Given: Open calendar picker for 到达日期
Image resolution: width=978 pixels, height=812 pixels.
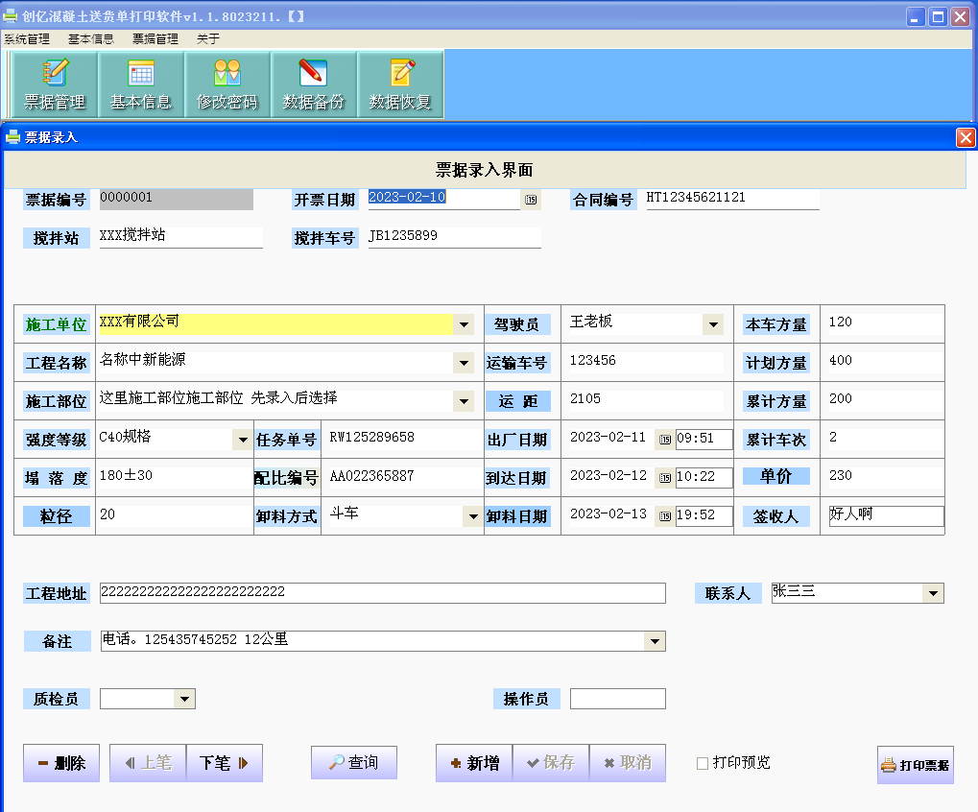Looking at the screenshot, I should tap(665, 478).
